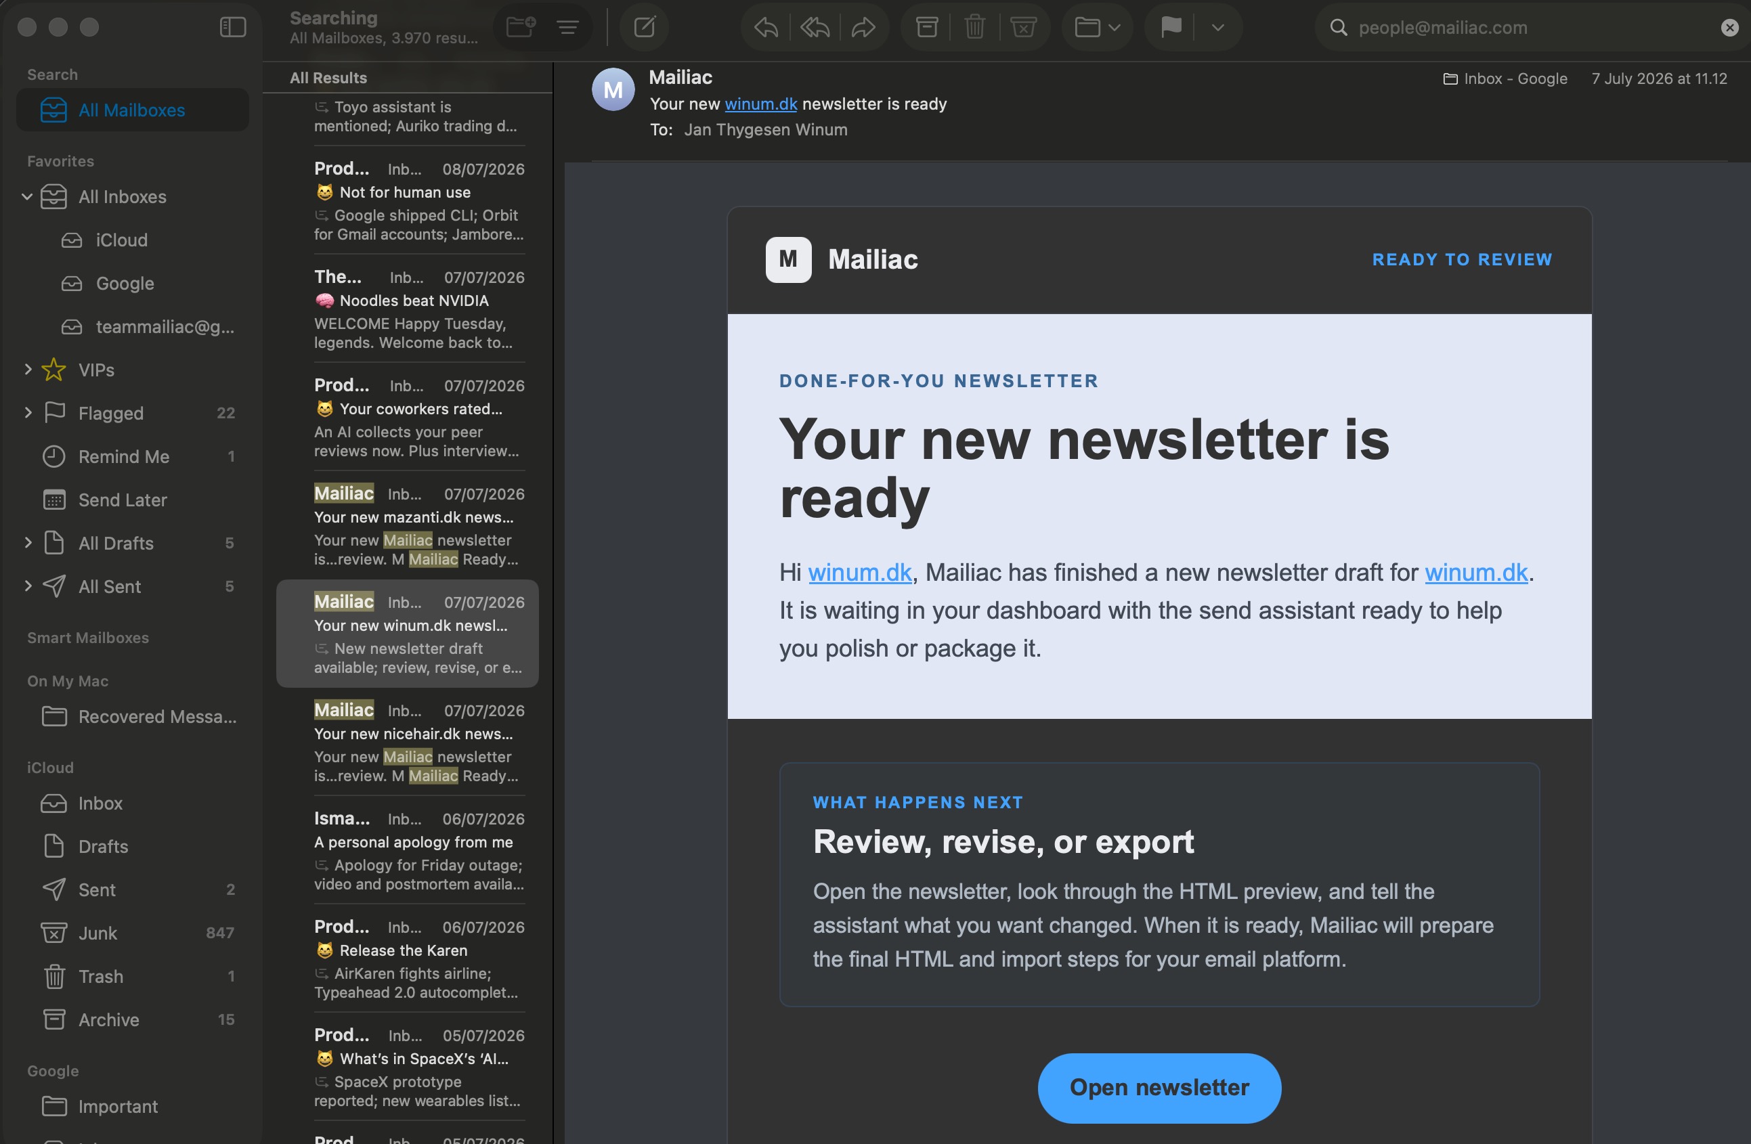Image resolution: width=1751 pixels, height=1144 pixels.
Task: Click the recipient Jan Thygesen Winum
Action: coord(765,129)
